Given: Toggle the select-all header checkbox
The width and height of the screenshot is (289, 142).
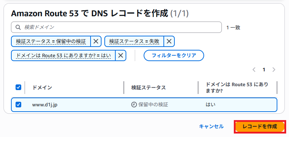Looking at the screenshot, I should tap(18, 87).
